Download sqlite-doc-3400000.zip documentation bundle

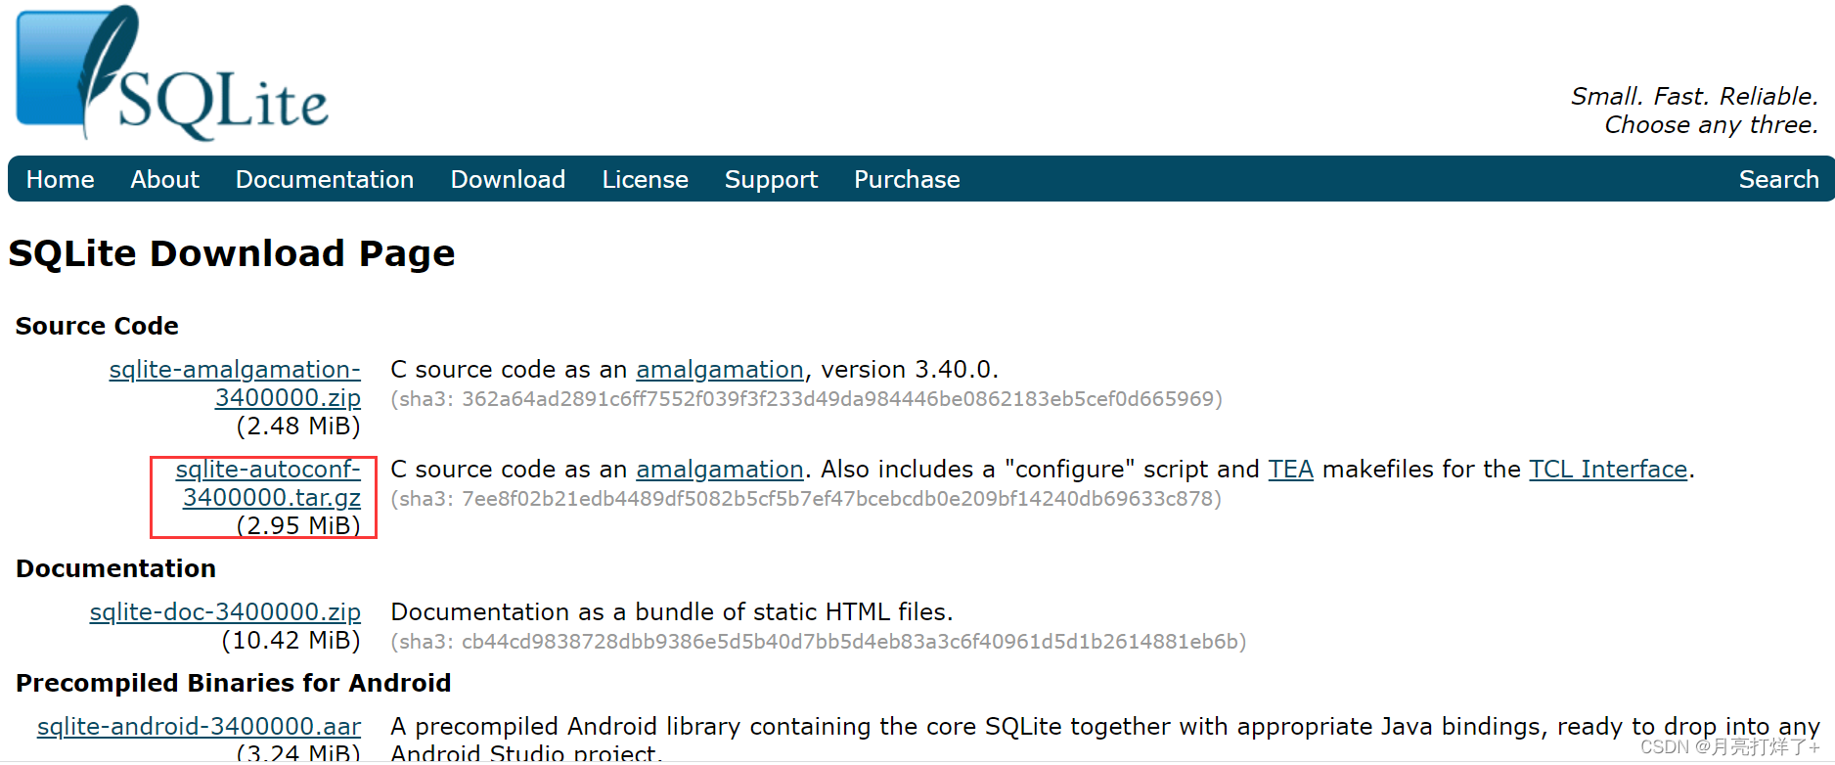click(225, 612)
